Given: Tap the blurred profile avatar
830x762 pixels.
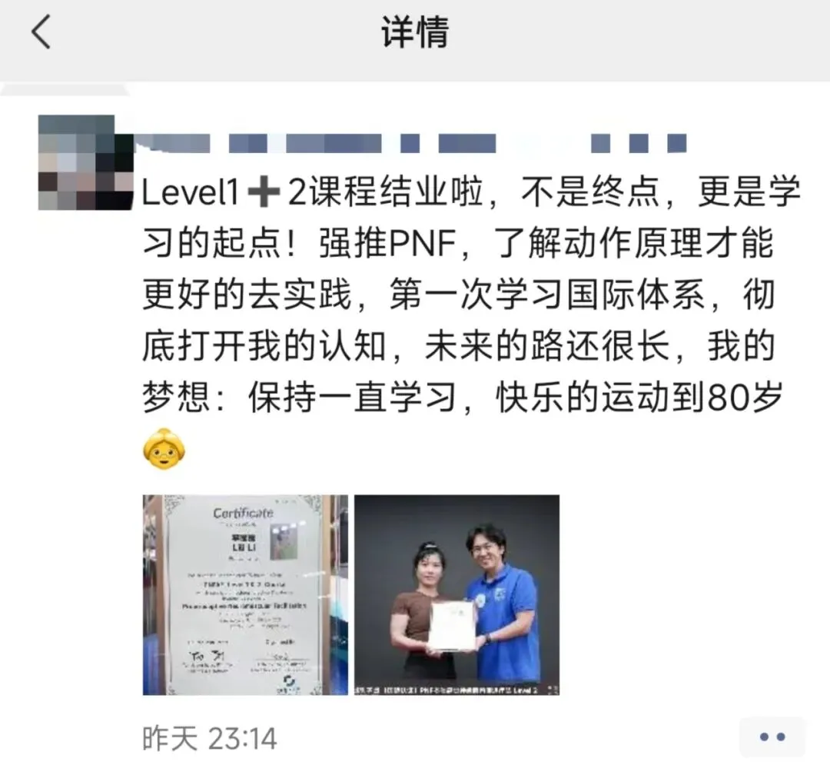Looking at the screenshot, I should (86, 162).
